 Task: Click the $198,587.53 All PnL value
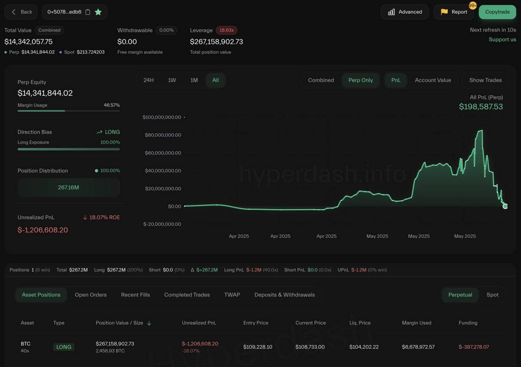click(x=481, y=107)
